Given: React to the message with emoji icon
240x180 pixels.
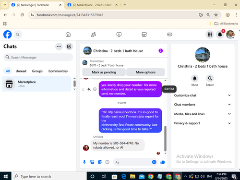Looking at the screenshot, I should point(95,89).
